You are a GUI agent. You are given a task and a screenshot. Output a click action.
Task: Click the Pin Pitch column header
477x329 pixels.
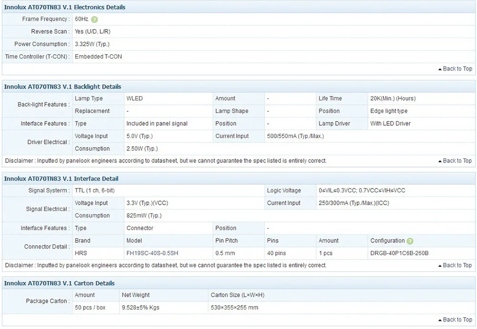(226, 241)
